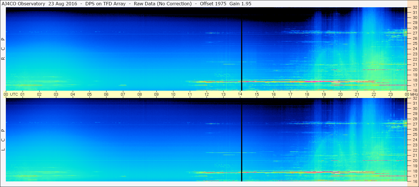Click the "31" MHz label of LCP panel
This screenshot has width=419, height=187.
coord(415,103)
